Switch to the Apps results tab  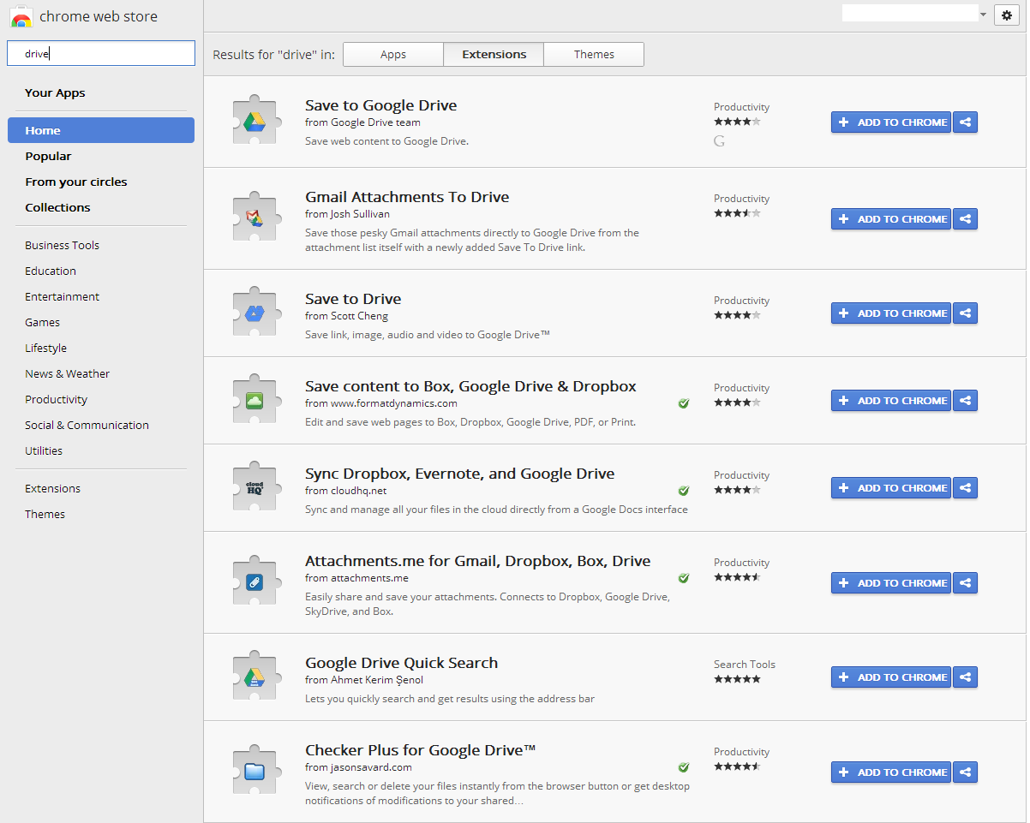pos(392,54)
